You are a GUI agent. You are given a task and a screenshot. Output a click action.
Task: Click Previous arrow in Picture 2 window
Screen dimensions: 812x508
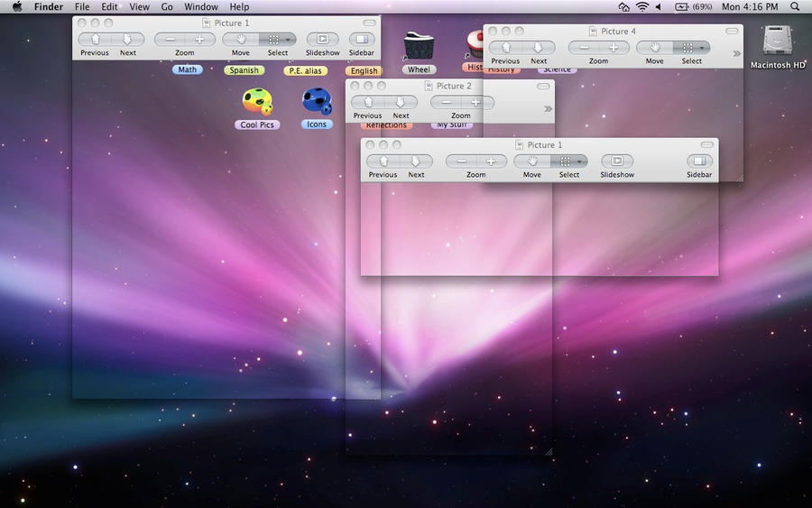coord(368,103)
